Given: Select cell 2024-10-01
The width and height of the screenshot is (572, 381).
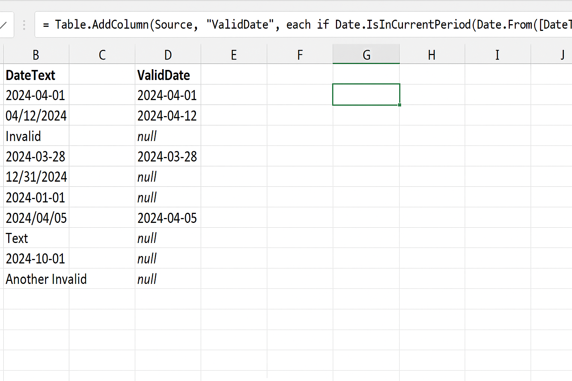Looking at the screenshot, I should pos(36,259).
